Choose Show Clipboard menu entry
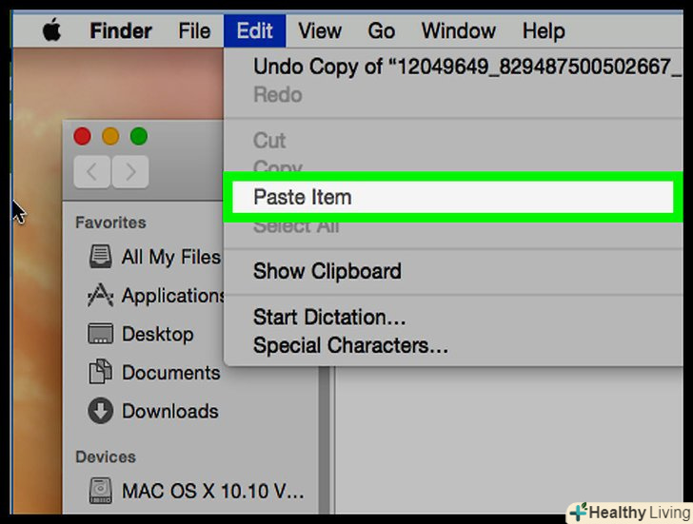The image size is (693, 524). (x=327, y=271)
